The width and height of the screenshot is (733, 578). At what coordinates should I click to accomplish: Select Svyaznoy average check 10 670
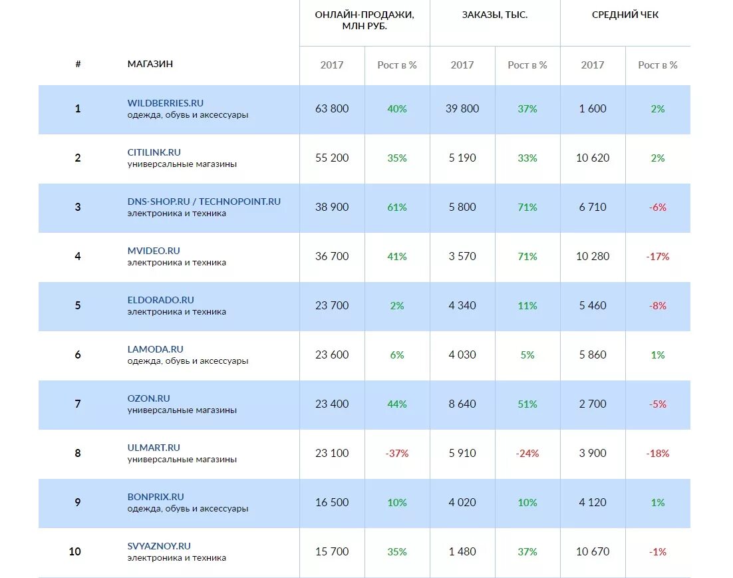click(x=593, y=551)
